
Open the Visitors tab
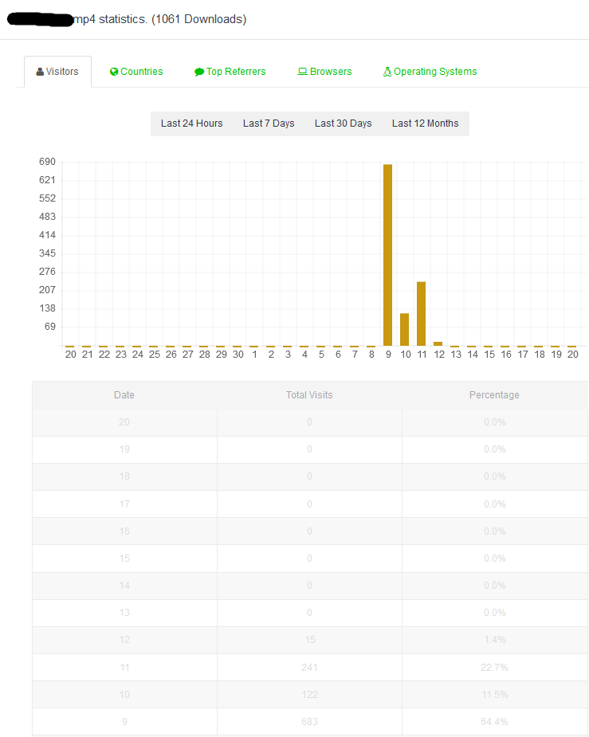(57, 72)
